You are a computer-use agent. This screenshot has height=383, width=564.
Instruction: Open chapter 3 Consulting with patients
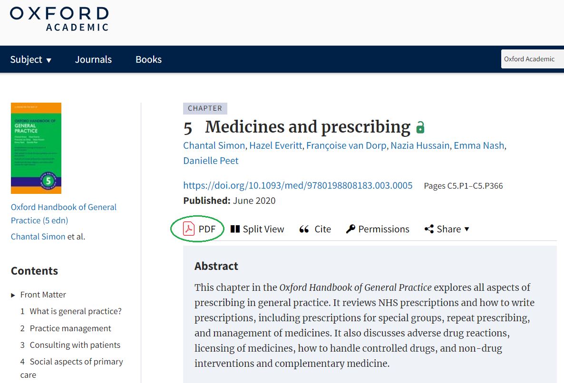click(75, 345)
